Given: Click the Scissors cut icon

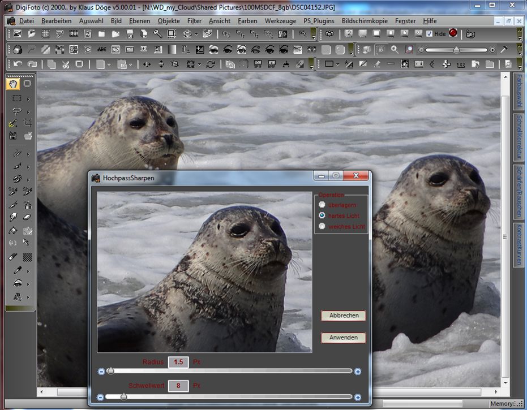Looking at the screenshot, I should tap(66, 64).
